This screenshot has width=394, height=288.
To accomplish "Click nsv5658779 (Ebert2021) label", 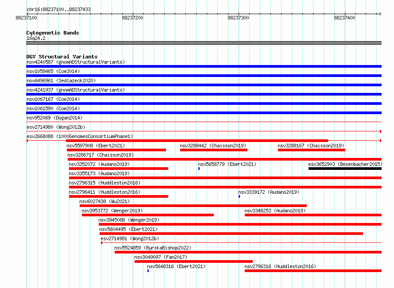I will (x=227, y=164).
